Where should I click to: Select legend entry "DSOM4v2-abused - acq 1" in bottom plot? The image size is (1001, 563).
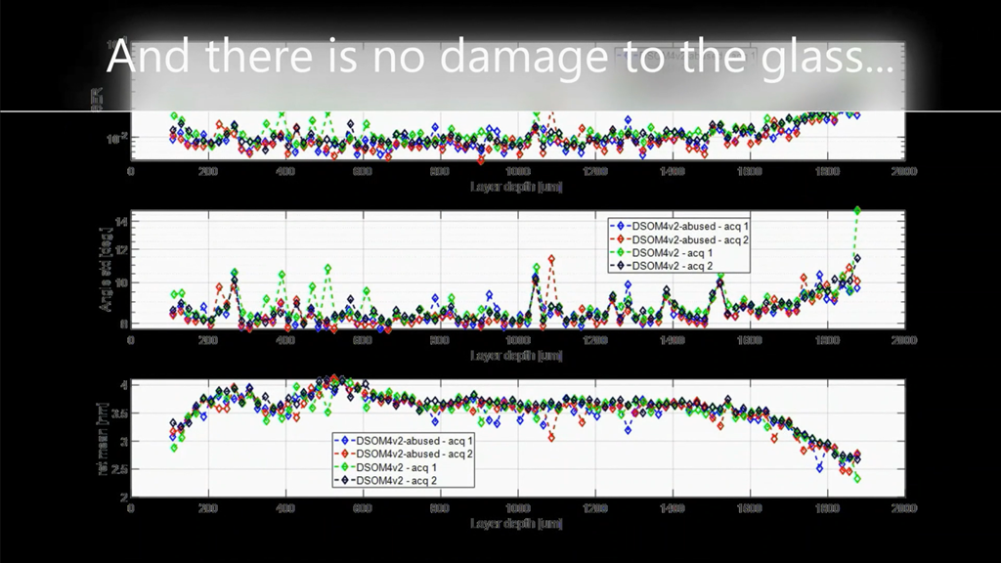point(404,441)
